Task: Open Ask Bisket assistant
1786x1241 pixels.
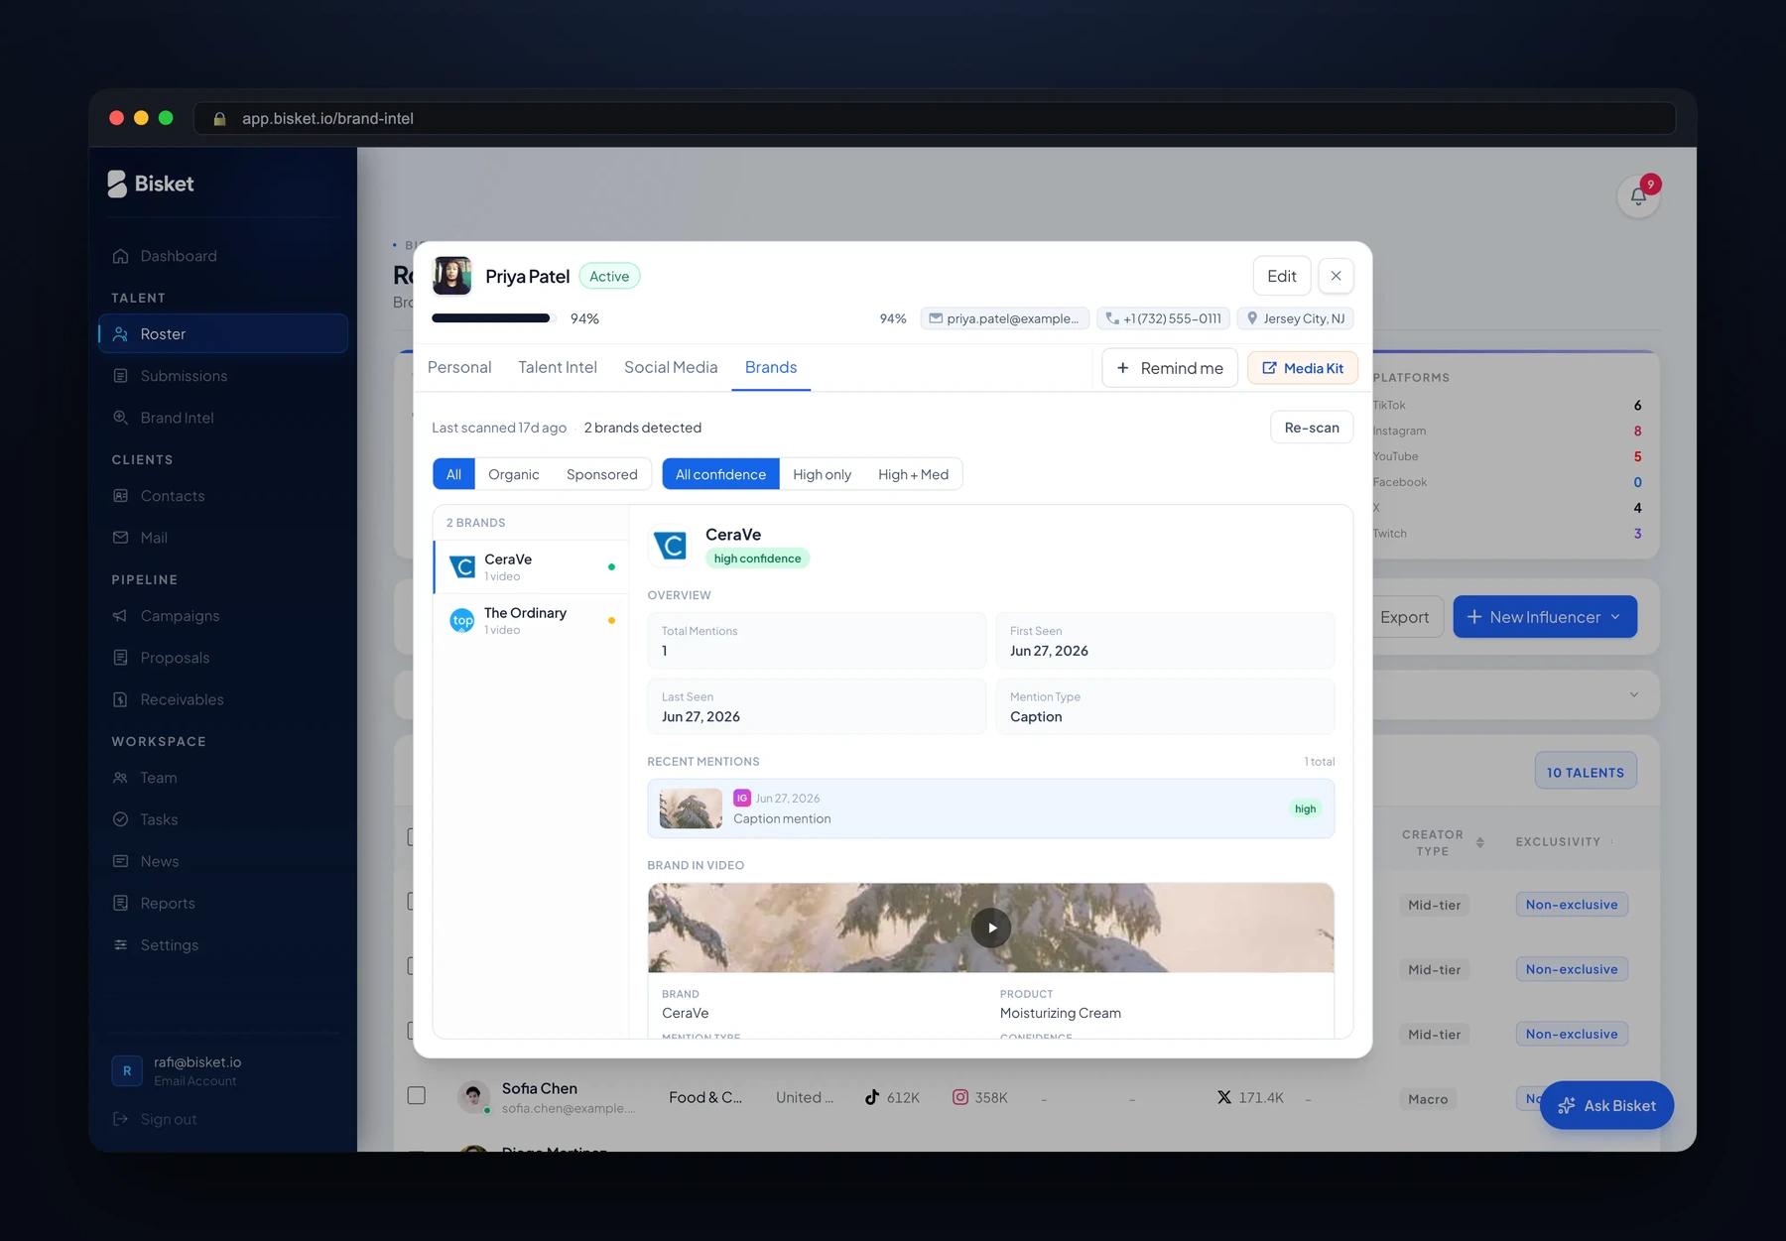Action: coord(1606,1105)
